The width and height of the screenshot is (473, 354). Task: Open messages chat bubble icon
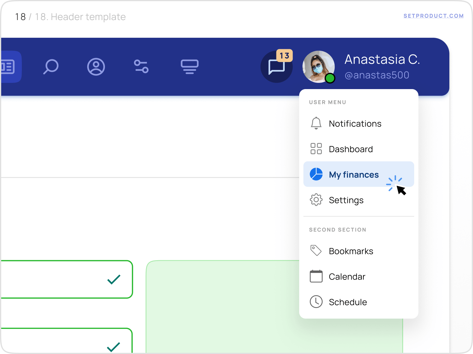[x=276, y=67]
